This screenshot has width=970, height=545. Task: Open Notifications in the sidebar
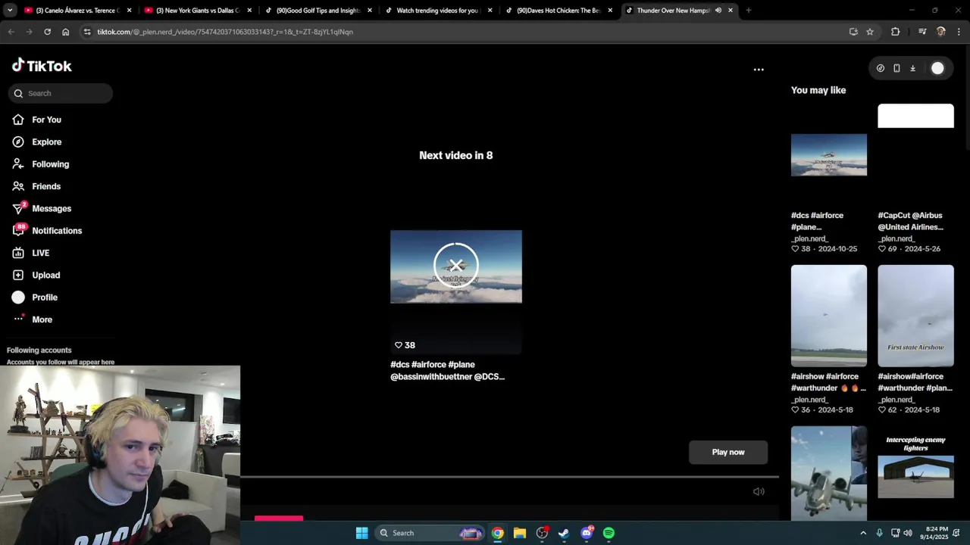57,231
